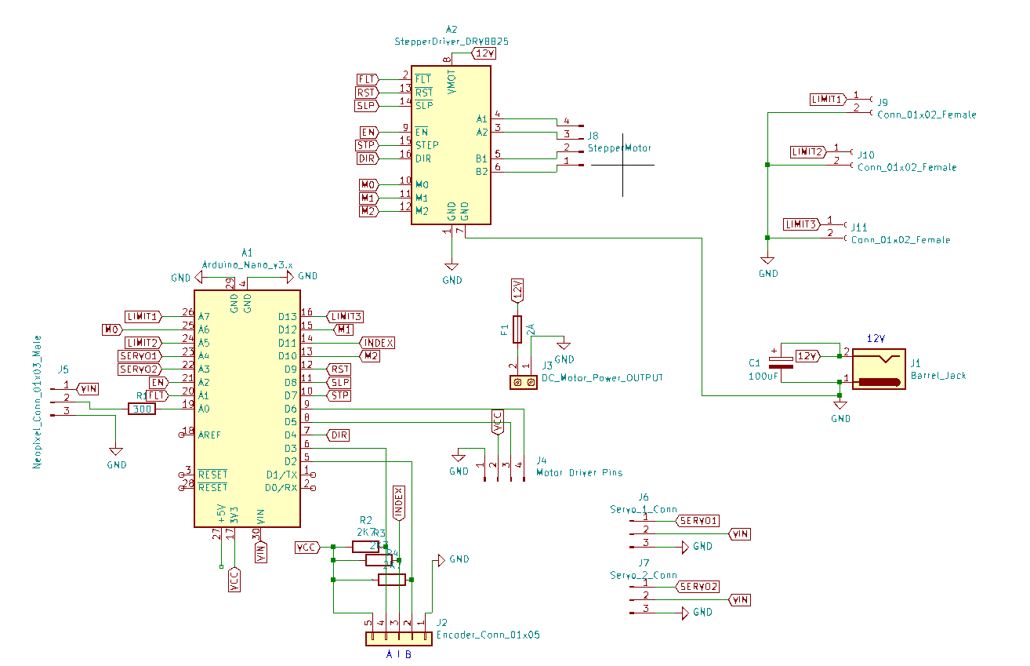Click the LIMIT2 net label at connector J10
This screenshot has height=666, width=1030.
point(808,151)
